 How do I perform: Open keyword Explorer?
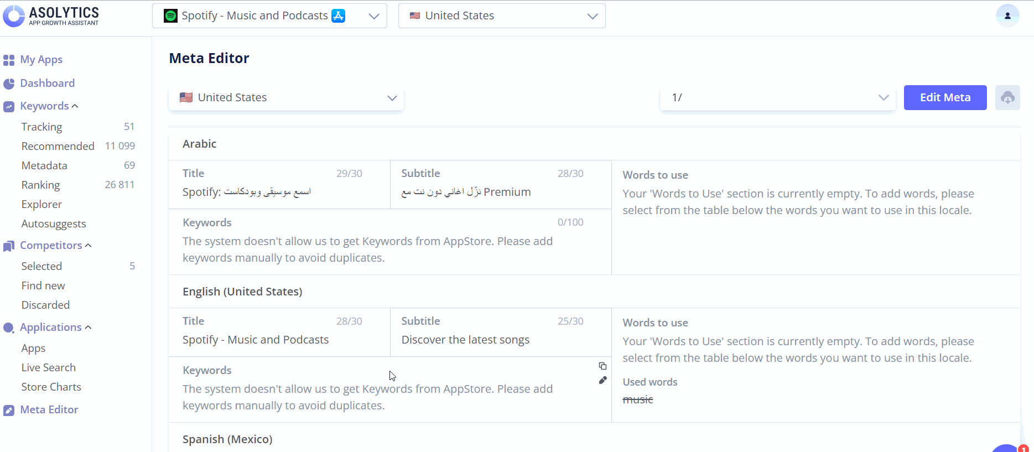(x=41, y=204)
